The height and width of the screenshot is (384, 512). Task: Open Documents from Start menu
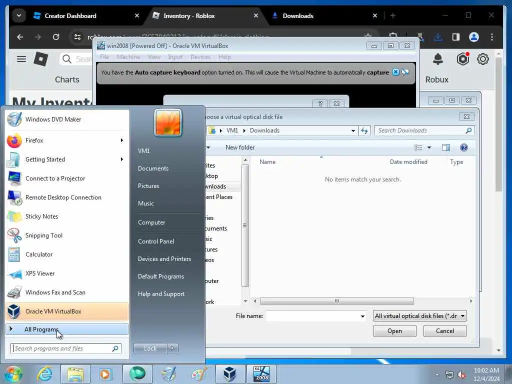153,168
